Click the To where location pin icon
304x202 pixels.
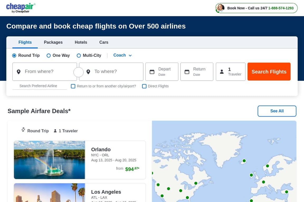coord(88,72)
